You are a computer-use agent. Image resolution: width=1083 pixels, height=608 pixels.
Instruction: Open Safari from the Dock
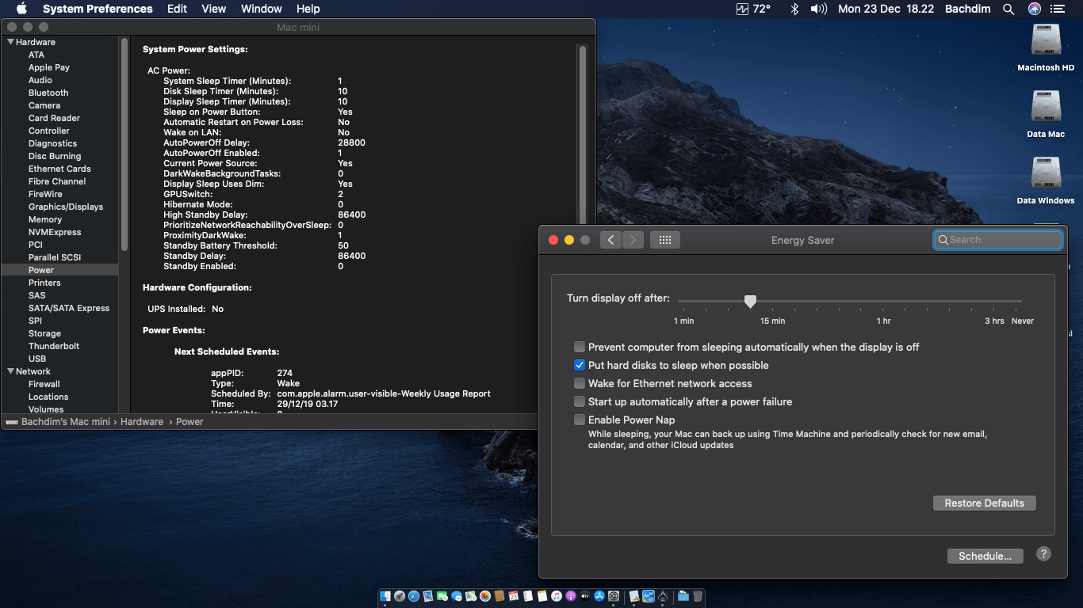(414, 596)
